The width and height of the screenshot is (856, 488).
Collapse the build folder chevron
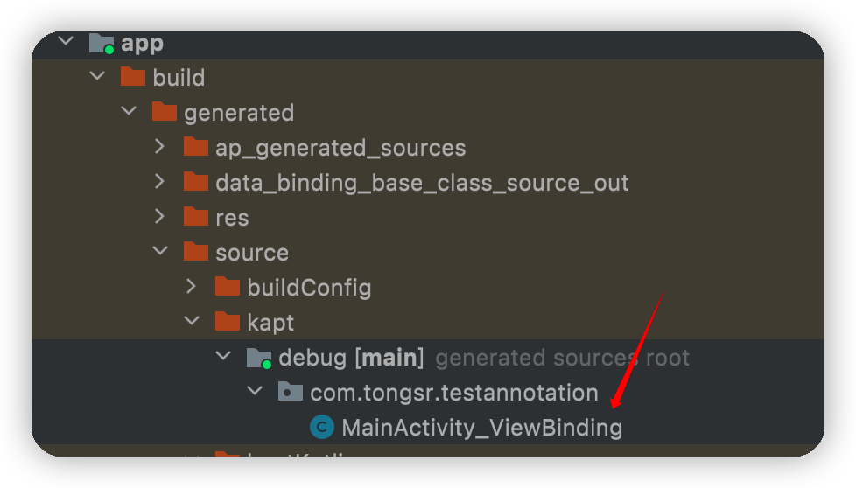point(97,77)
